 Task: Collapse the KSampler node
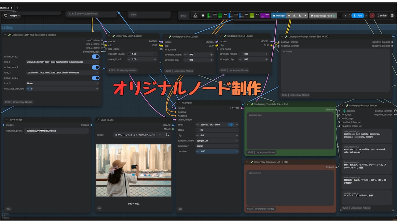point(179,103)
